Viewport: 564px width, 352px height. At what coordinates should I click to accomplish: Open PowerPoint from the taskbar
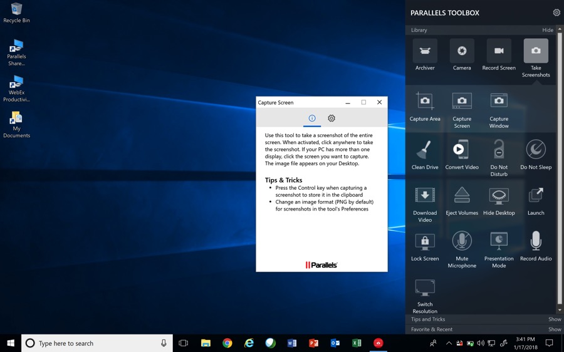pyautogui.click(x=313, y=343)
